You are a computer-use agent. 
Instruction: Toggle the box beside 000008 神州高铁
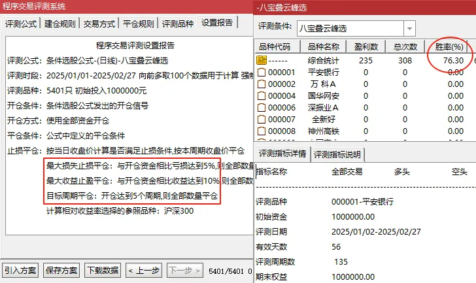click(262, 131)
